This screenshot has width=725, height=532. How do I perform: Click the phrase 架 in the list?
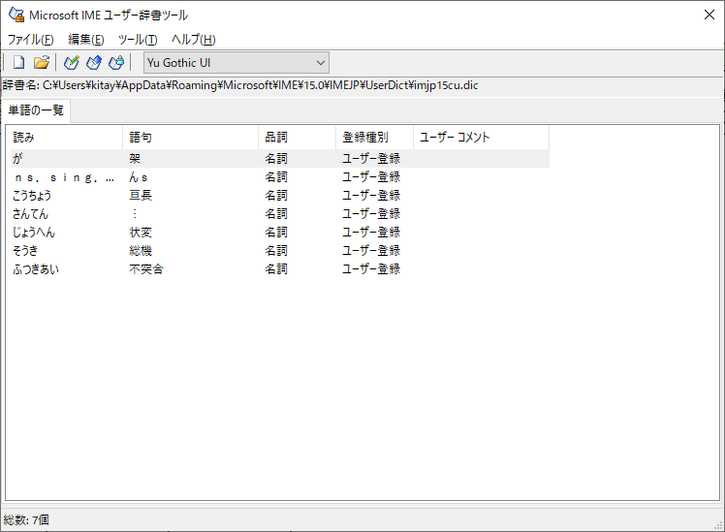(135, 159)
